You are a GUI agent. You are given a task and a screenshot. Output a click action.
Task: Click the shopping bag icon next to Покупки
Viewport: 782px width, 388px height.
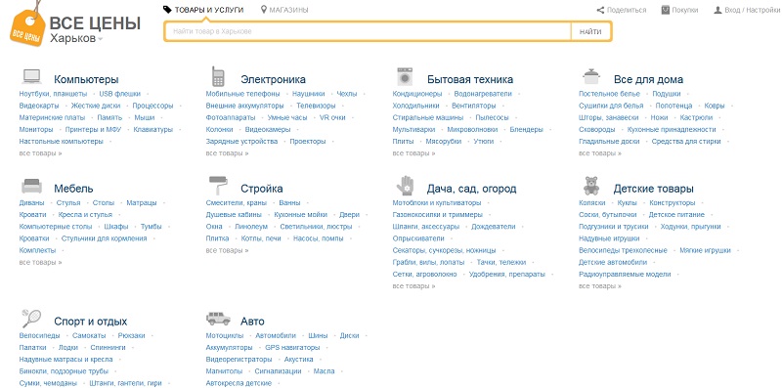tap(666, 10)
